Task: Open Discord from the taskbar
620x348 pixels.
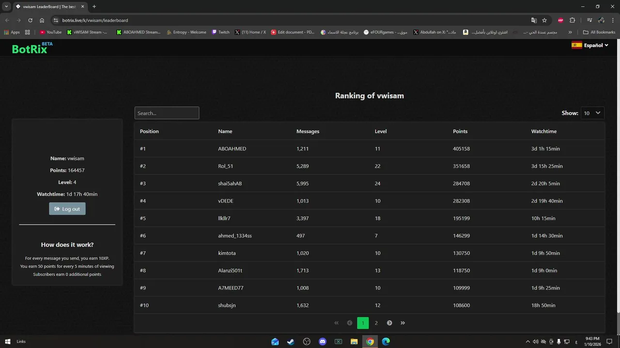Action: tap(323, 342)
